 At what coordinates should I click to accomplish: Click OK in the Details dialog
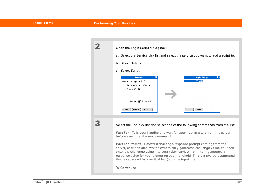coord(127,110)
